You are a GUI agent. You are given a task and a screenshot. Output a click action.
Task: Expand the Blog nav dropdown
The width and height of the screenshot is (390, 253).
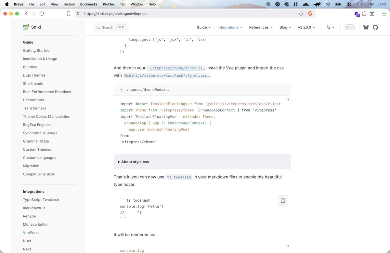[285, 27]
